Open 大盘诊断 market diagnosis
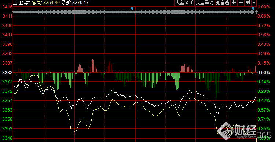 pos(184,3)
